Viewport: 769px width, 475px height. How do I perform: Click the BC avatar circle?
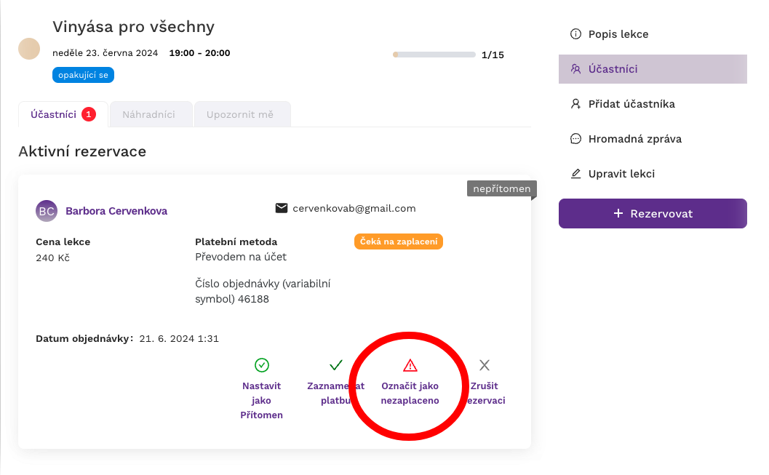coord(47,211)
